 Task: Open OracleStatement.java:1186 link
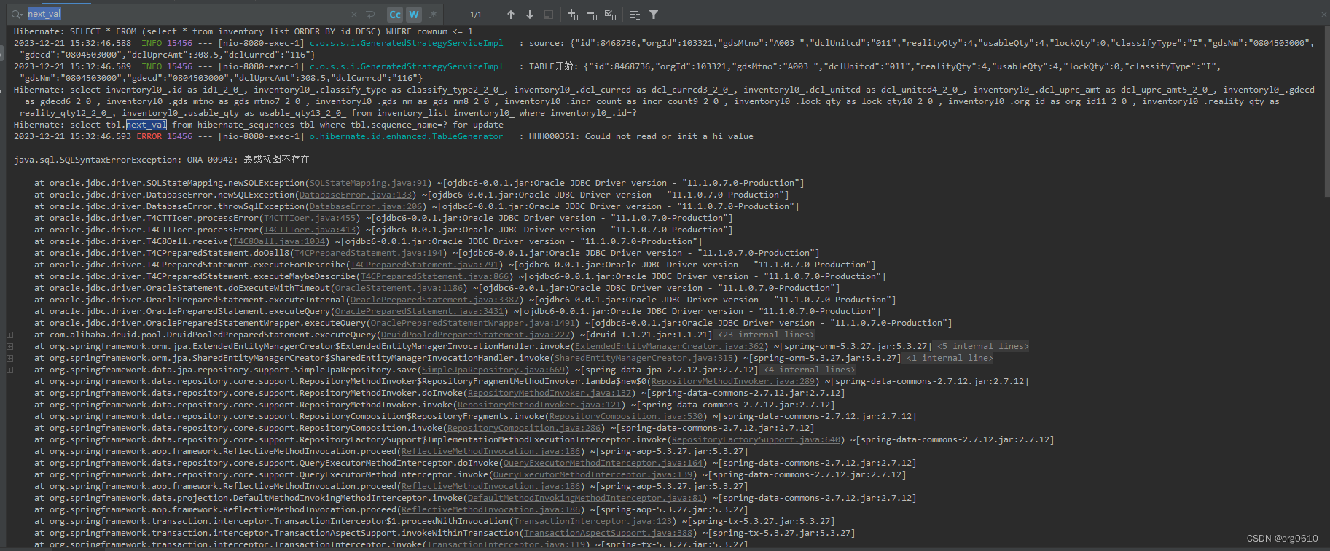tap(399, 289)
